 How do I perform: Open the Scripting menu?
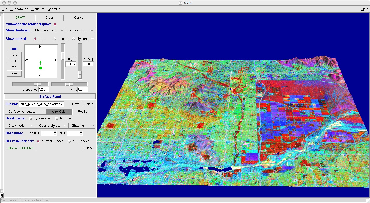54,9
